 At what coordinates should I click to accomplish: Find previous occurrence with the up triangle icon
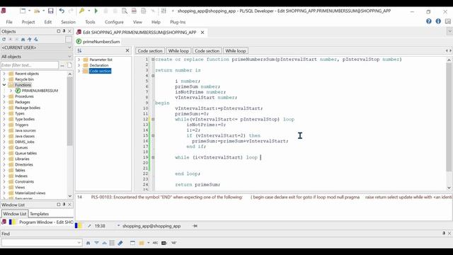104,243
